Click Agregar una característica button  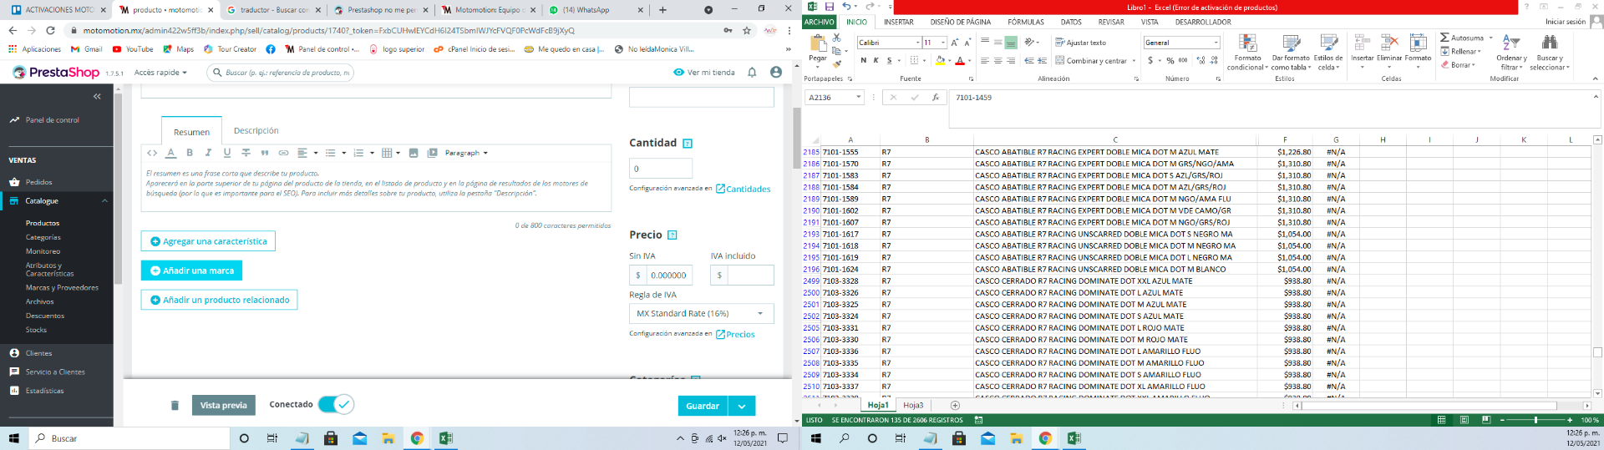(x=208, y=241)
